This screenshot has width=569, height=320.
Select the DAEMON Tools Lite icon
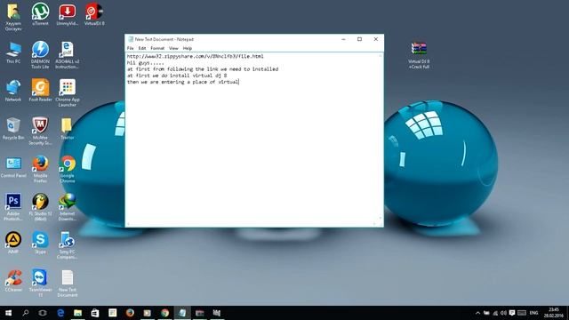pyautogui.click(x=40, y=55)
